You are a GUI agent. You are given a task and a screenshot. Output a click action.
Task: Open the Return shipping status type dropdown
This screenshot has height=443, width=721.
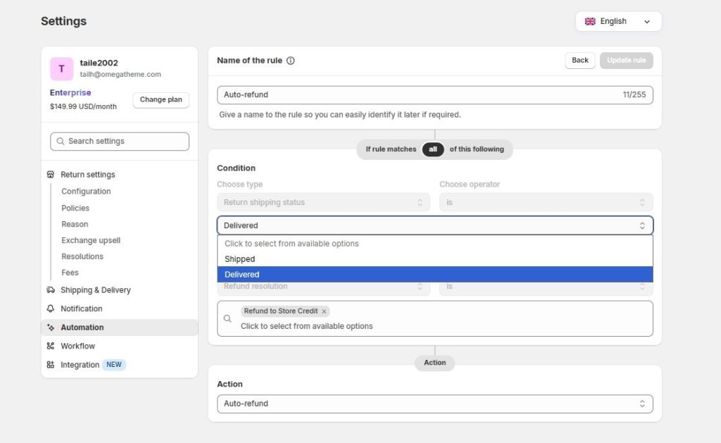[323, 201]
